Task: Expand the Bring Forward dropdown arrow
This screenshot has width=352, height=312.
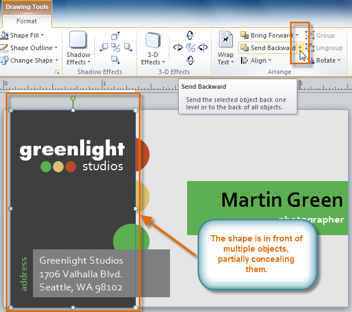Action: coord(297,35)
